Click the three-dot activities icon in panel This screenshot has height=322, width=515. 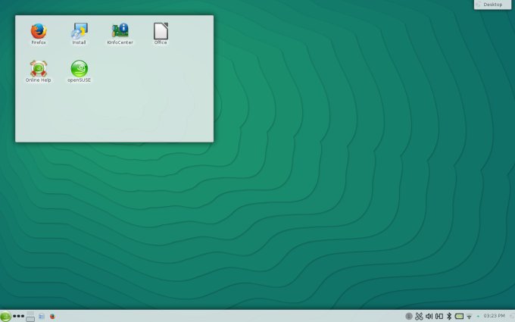[x=19, y=316]
